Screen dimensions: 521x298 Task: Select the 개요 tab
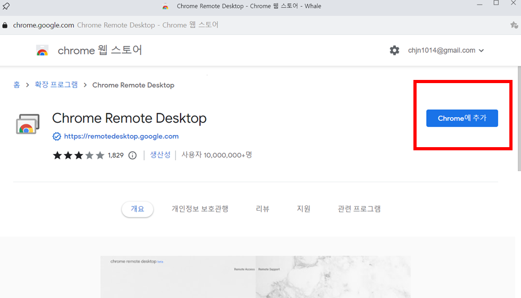coord(137,209)
